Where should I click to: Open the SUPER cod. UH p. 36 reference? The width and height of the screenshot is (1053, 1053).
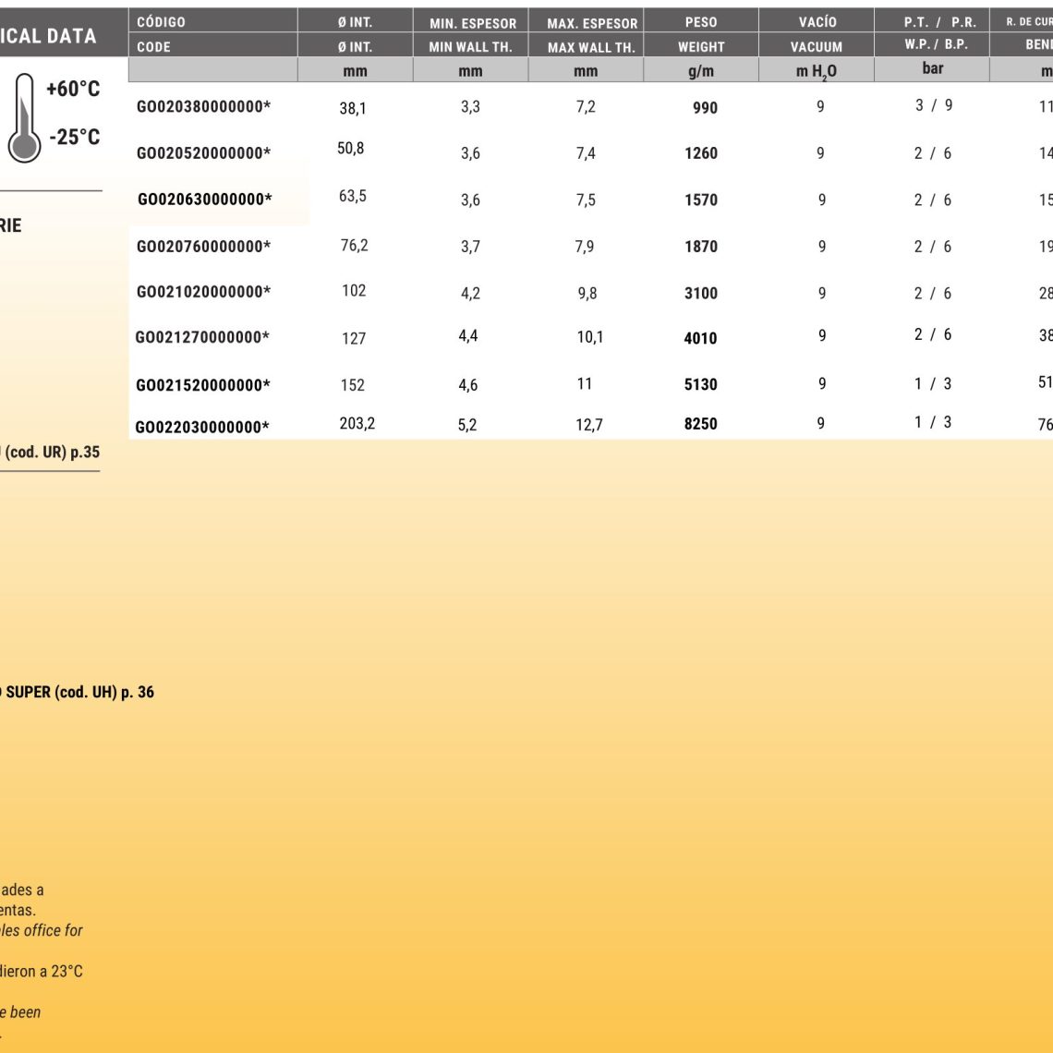coord(77,692)
